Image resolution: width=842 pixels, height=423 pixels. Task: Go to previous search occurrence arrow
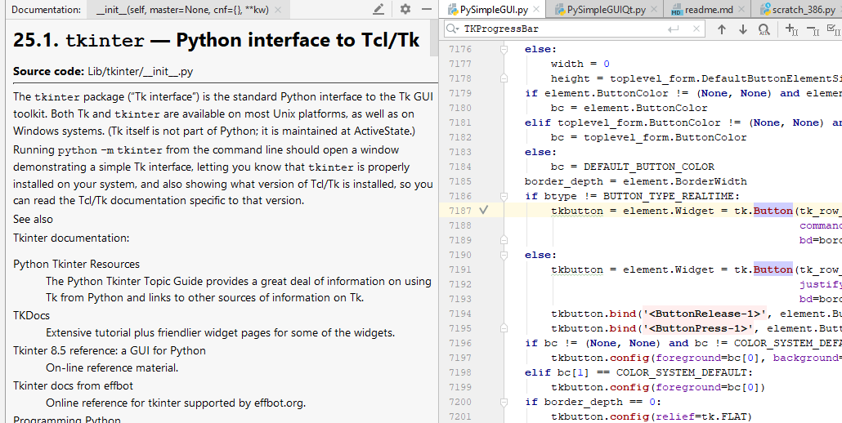(722, 29)
